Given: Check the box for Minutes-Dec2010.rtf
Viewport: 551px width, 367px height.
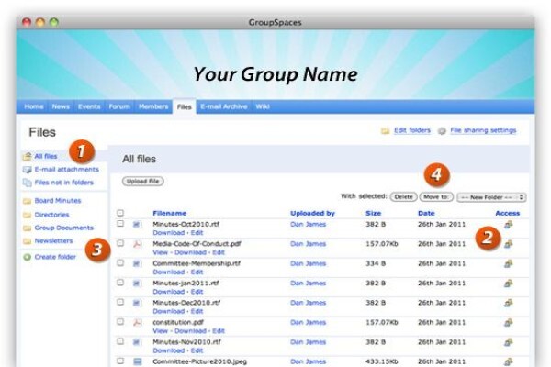Looking at the screenshot, I should pyautogui.click(x=120, y=302).
